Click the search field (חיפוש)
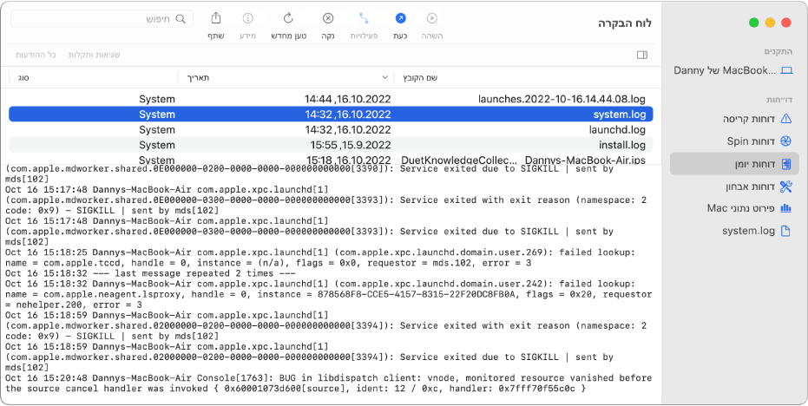Image resolution: width=808 pixels, height=406 pixels. (x=102, y=19)
